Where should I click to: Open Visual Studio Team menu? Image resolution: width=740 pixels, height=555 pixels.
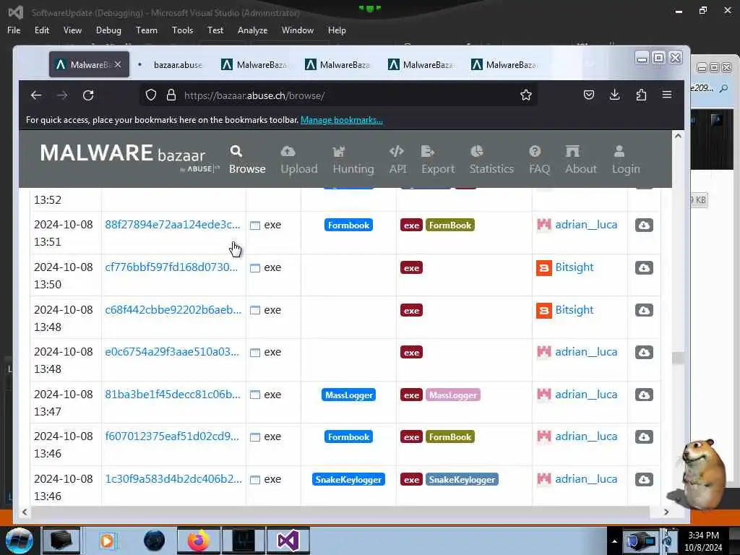tap(146, 30)
